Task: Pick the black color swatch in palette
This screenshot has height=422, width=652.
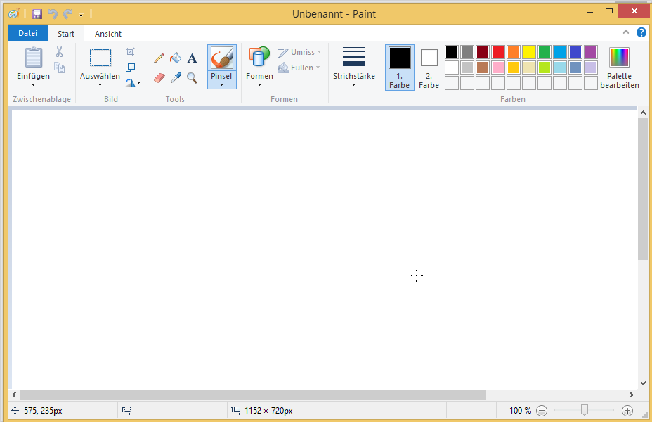Action: [x=452, y=52]
